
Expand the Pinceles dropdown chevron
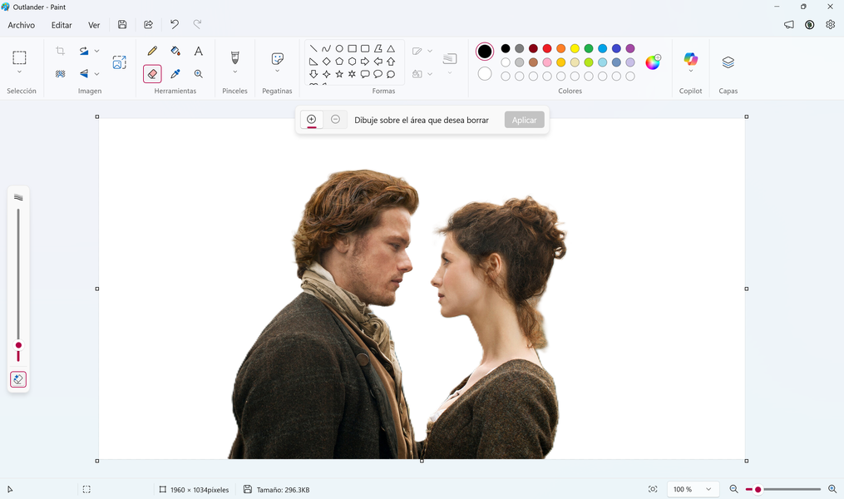pyautogui.click(x=234, y=72)
